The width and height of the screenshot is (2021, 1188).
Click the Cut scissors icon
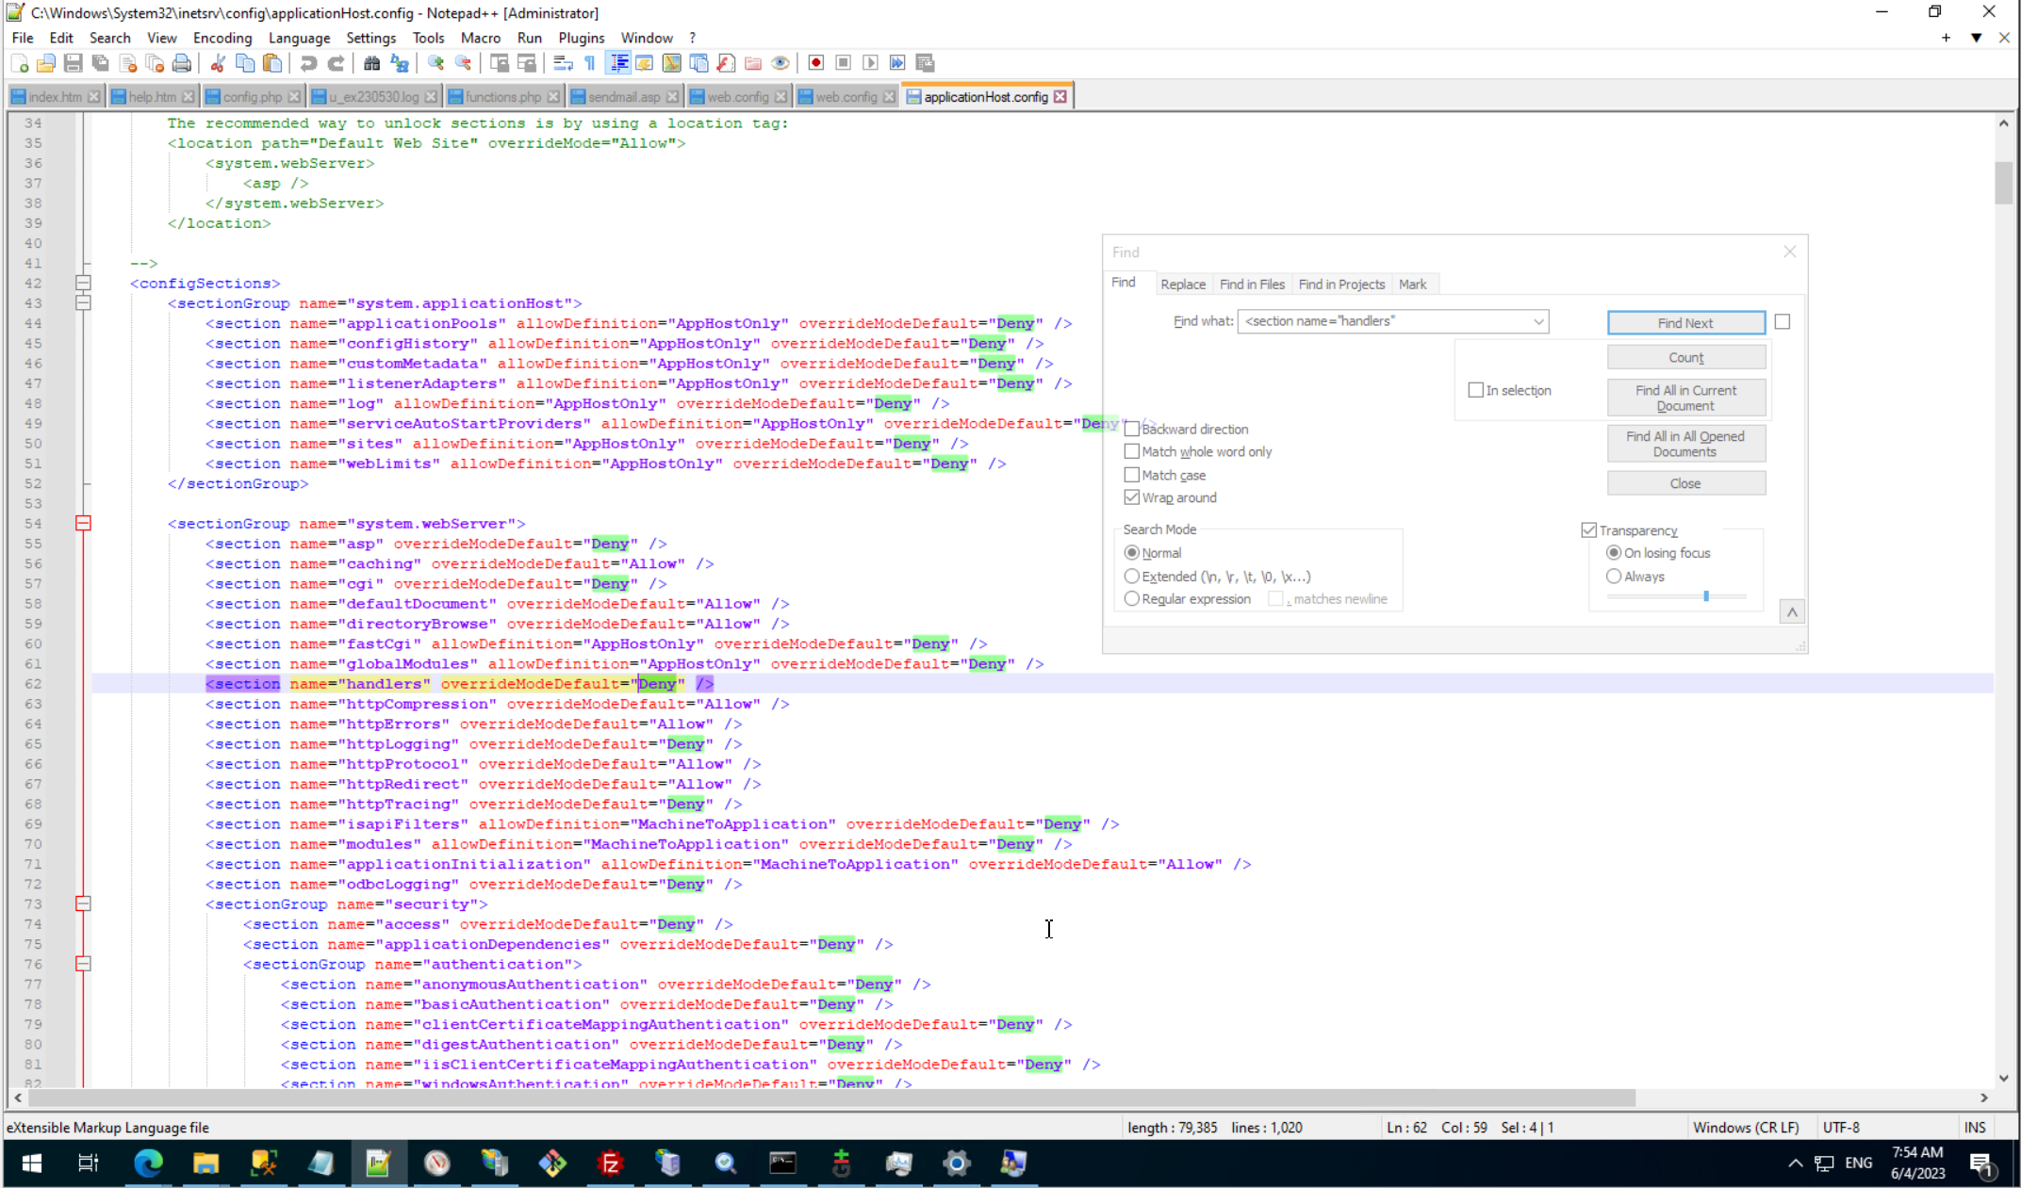point(218,63)
